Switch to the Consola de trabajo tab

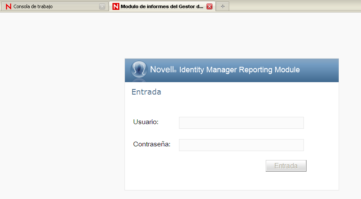click(54, 6)
